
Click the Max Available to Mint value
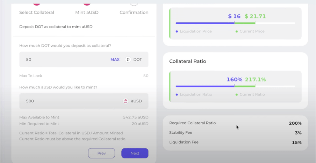coord(136,117)
